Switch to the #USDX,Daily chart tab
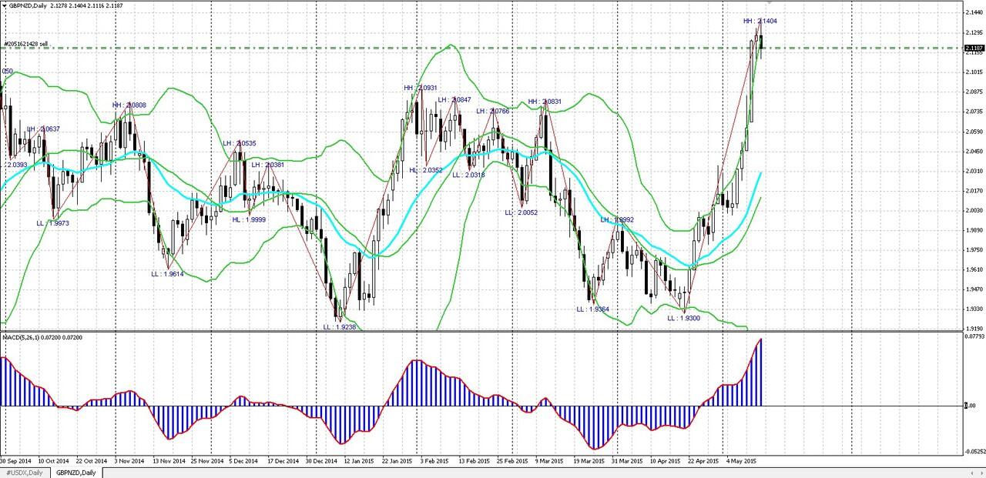The image size is (986, 478). click(x=24, y=472)
